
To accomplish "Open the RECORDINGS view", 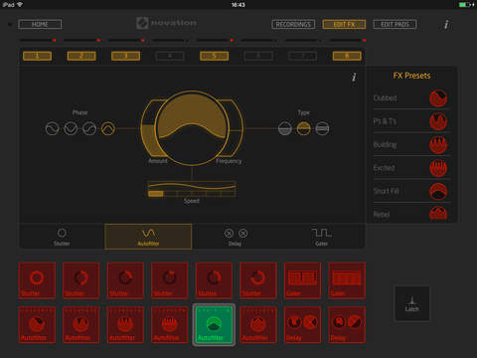I will tap(293, 24).
